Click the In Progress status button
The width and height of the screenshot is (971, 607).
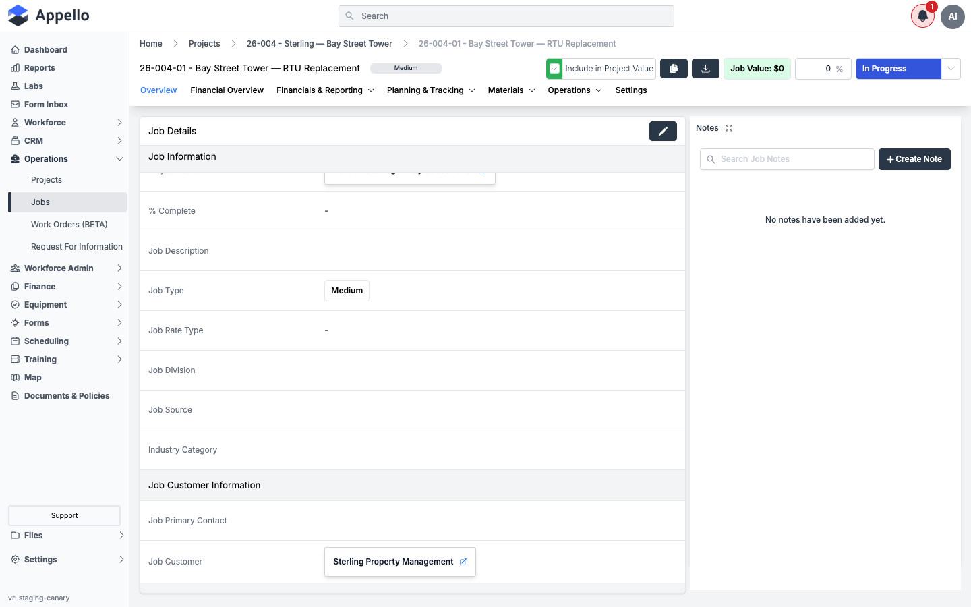[x=898, y=69]
